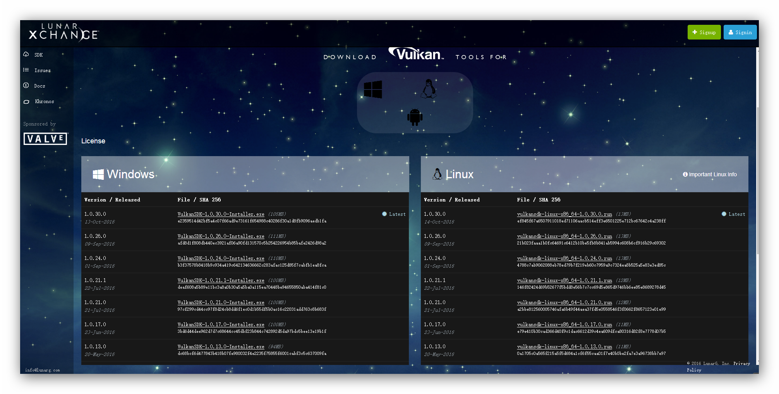
Task: Download VulkanSDK-1.0.13.0-Installer.exe
Action: click(221, 346)
